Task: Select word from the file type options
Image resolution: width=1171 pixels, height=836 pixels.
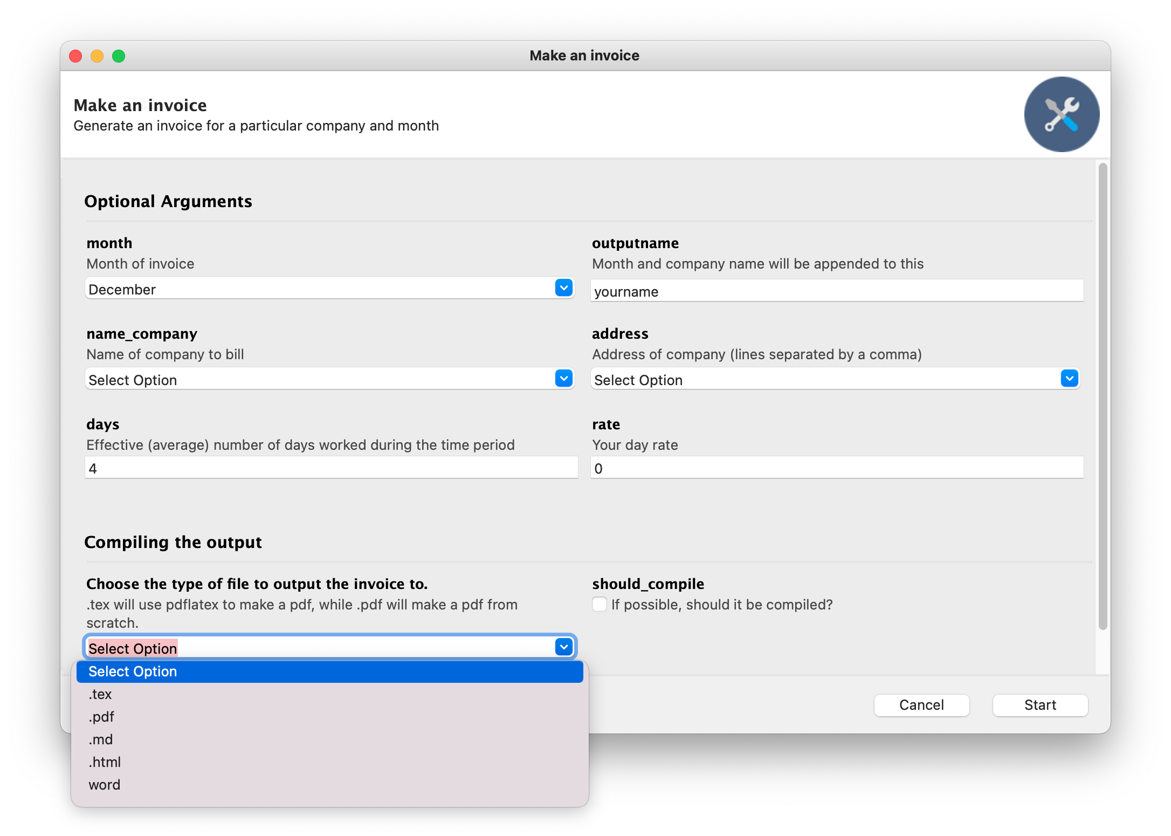Action: point(105,785)
